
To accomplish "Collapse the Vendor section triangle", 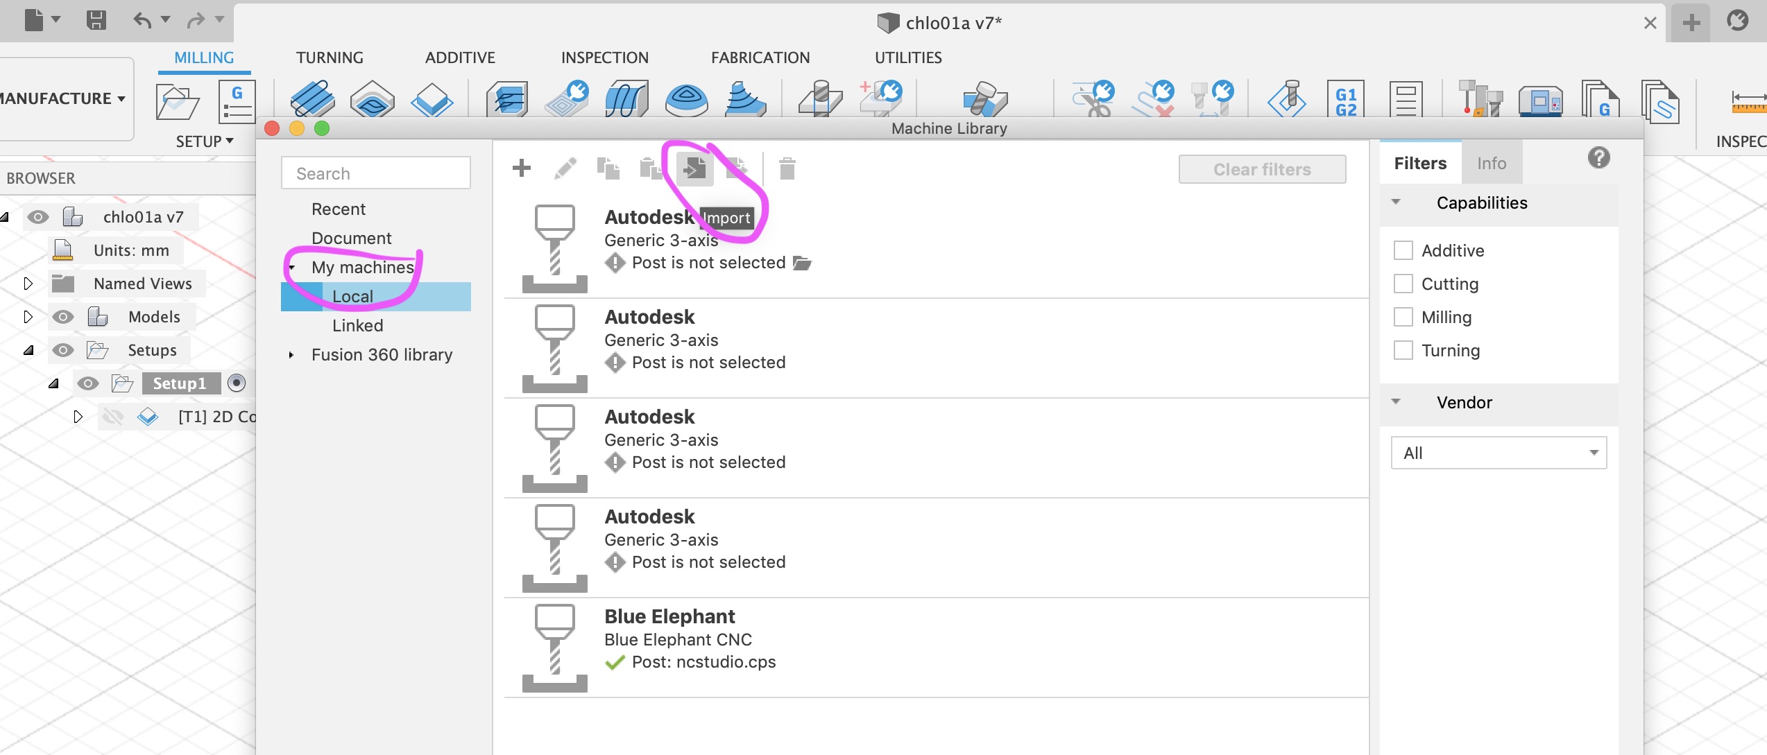I will 1396,402.
